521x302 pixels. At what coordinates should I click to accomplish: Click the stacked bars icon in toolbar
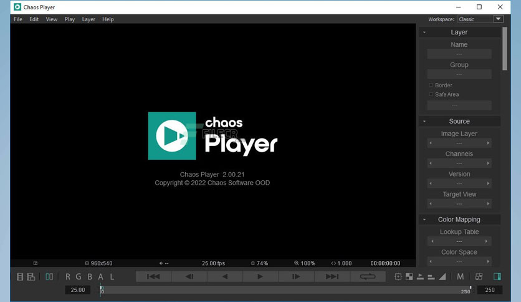point(431,276)
